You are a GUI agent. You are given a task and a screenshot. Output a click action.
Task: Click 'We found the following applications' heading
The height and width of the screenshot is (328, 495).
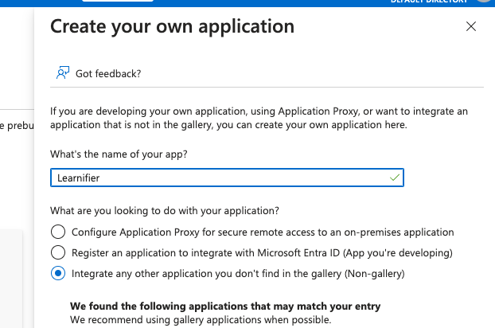(x=225, y=306)
